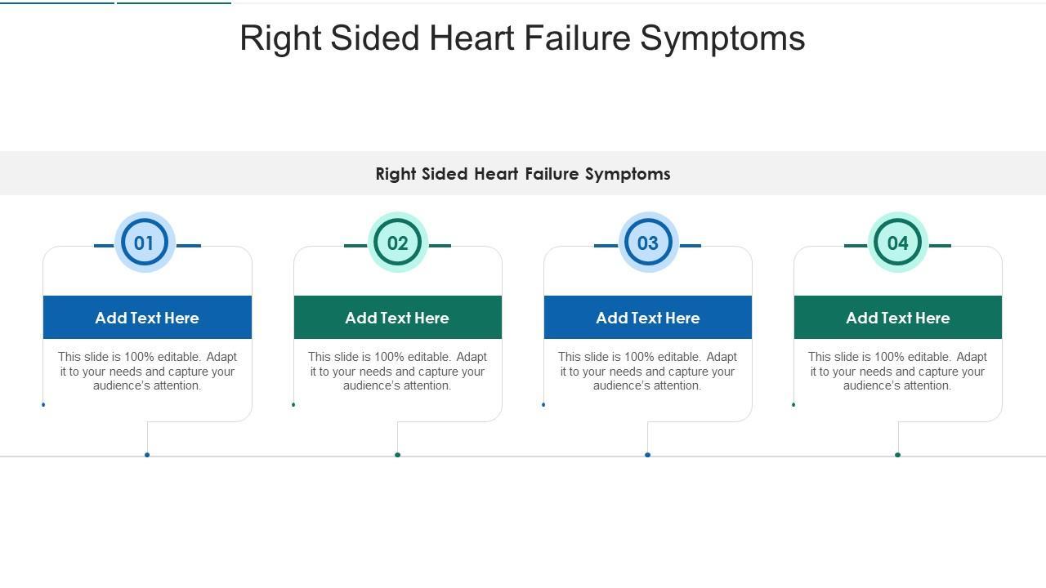Select the blue banner under circle 03
This screenshot has width=1046, height=588.
click(x=648, y=318)
